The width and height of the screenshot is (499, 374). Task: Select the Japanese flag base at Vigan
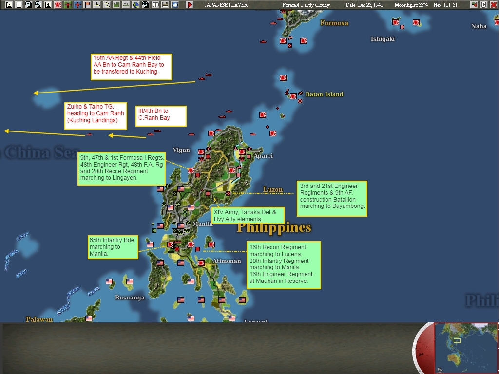click(201, 152)
